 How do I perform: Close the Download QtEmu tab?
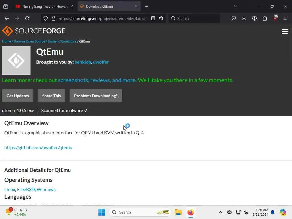tap(136, 6)
